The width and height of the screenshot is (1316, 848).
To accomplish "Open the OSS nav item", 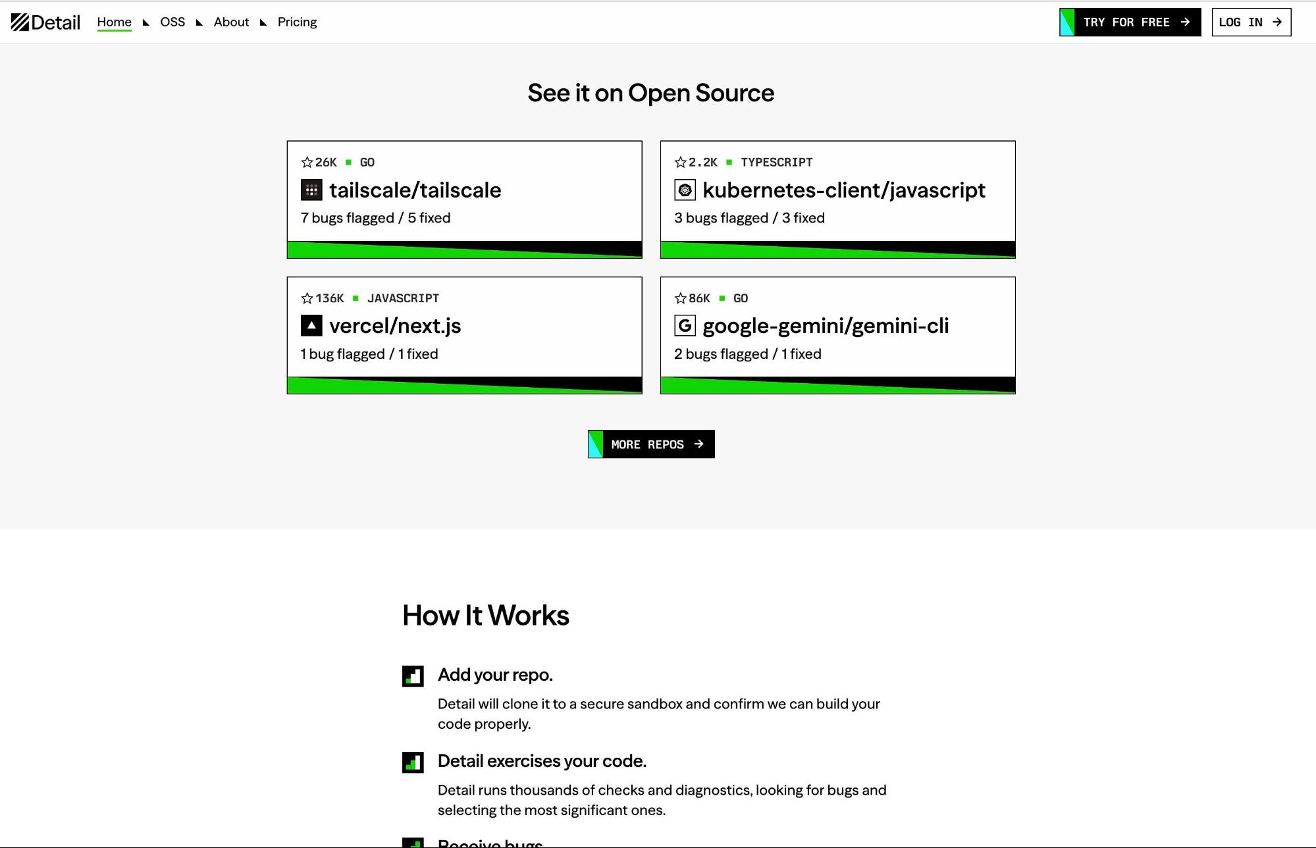I will pyautogui.click(x=172, y=22).
